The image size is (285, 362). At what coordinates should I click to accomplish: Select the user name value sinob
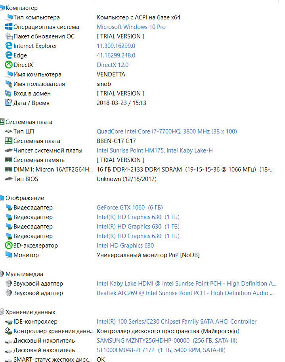[x=104, y=84]
